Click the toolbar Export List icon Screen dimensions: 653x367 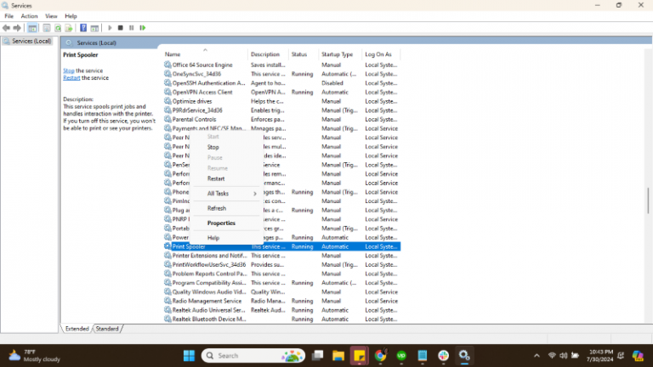coord(70,27)
